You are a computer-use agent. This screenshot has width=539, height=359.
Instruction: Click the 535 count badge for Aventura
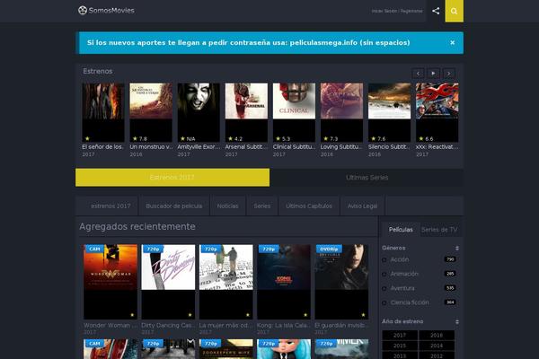click(x=450, y=288)
